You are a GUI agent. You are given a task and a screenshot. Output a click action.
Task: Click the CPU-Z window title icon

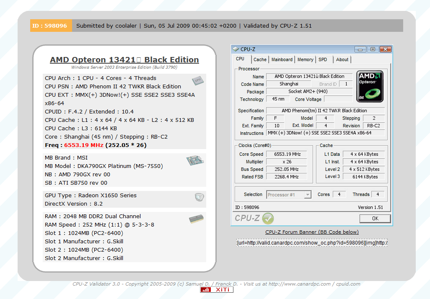coord(236,49)
